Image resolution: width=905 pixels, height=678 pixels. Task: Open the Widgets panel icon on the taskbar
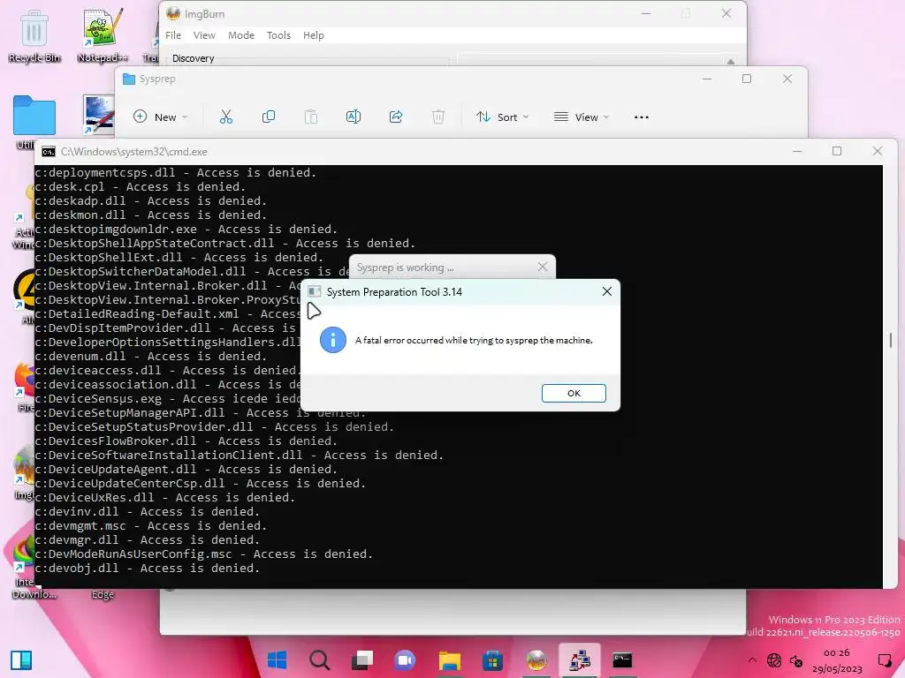(21, 659)
